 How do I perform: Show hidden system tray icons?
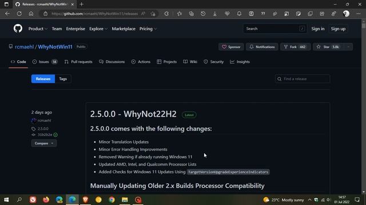pyautogui.click(x=309, y=200)
